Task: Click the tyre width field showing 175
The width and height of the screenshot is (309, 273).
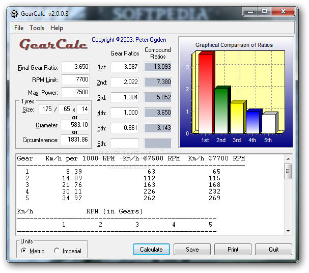Action: point(45,109)
